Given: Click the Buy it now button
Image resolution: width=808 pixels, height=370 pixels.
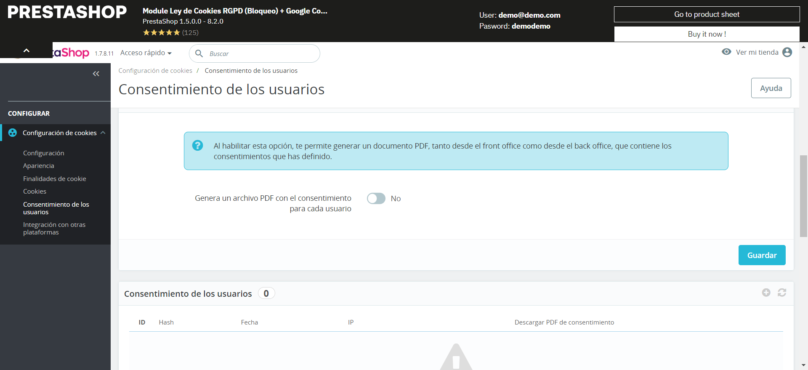Looking at the screenshot, I should click(x=707, y=34).
